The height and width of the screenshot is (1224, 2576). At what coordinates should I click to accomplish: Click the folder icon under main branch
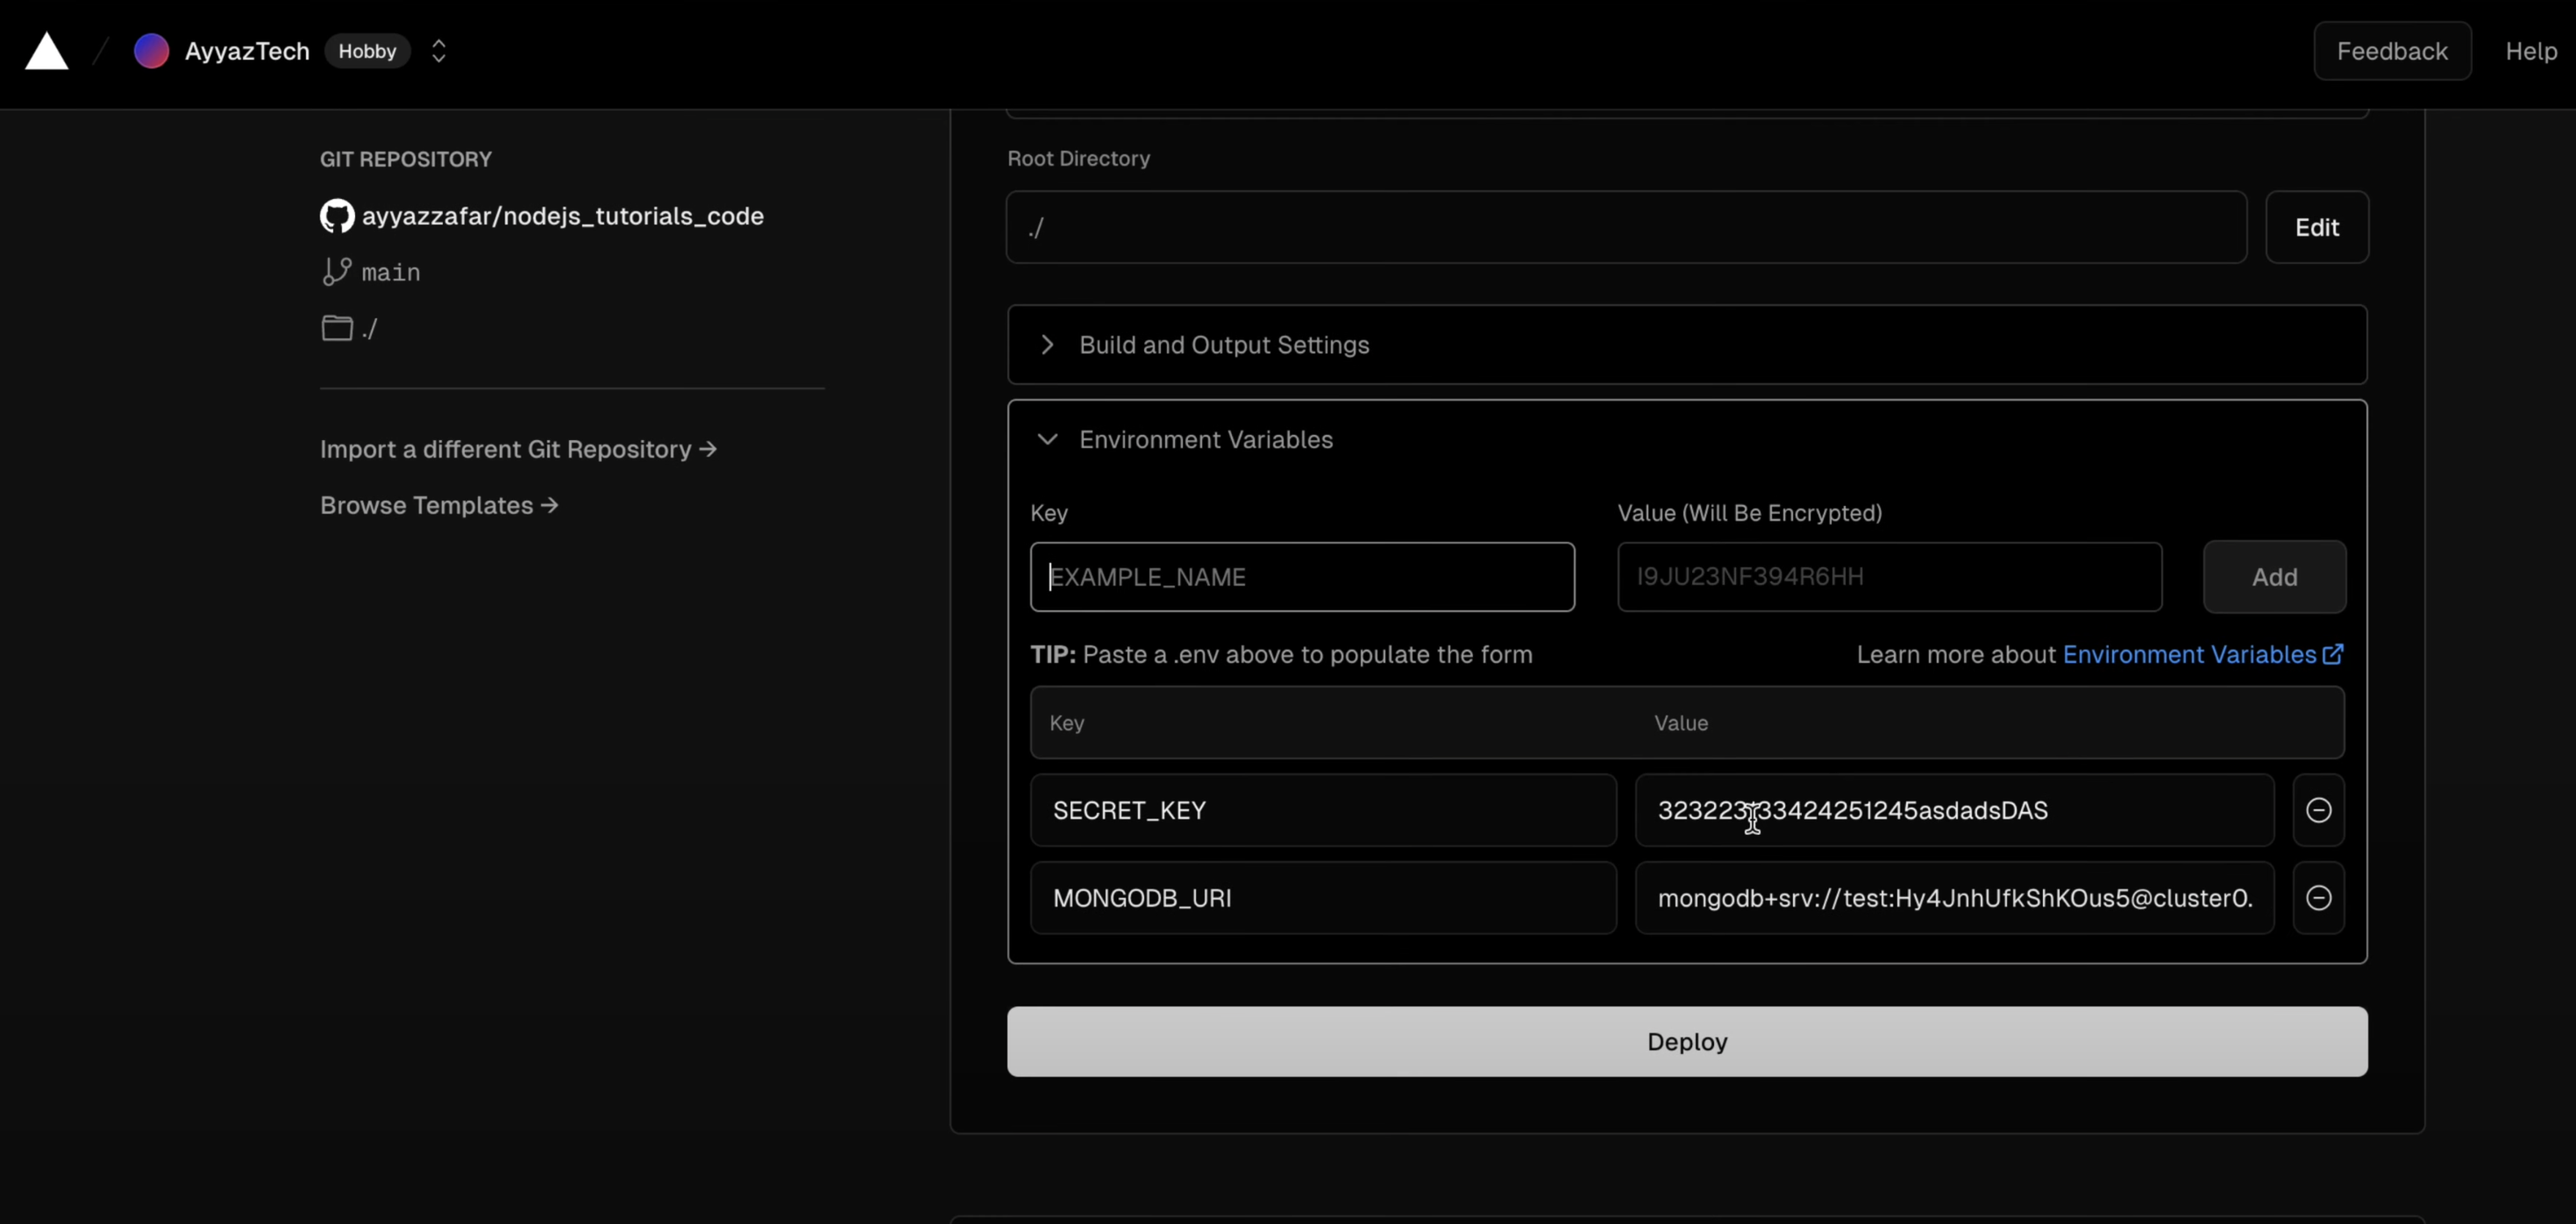point(337,328)
